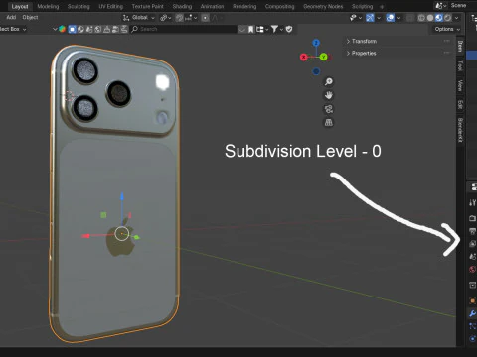Open the Edit sidebar tab
Image resolution: width=477 pixels, height=357 pixels.
[460, 104]
